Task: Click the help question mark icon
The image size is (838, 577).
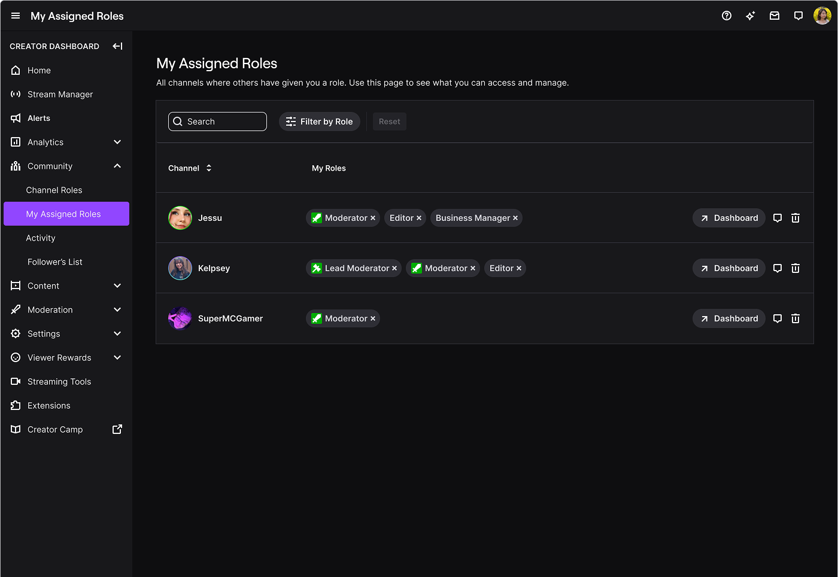Action: (x=727, y=16)
